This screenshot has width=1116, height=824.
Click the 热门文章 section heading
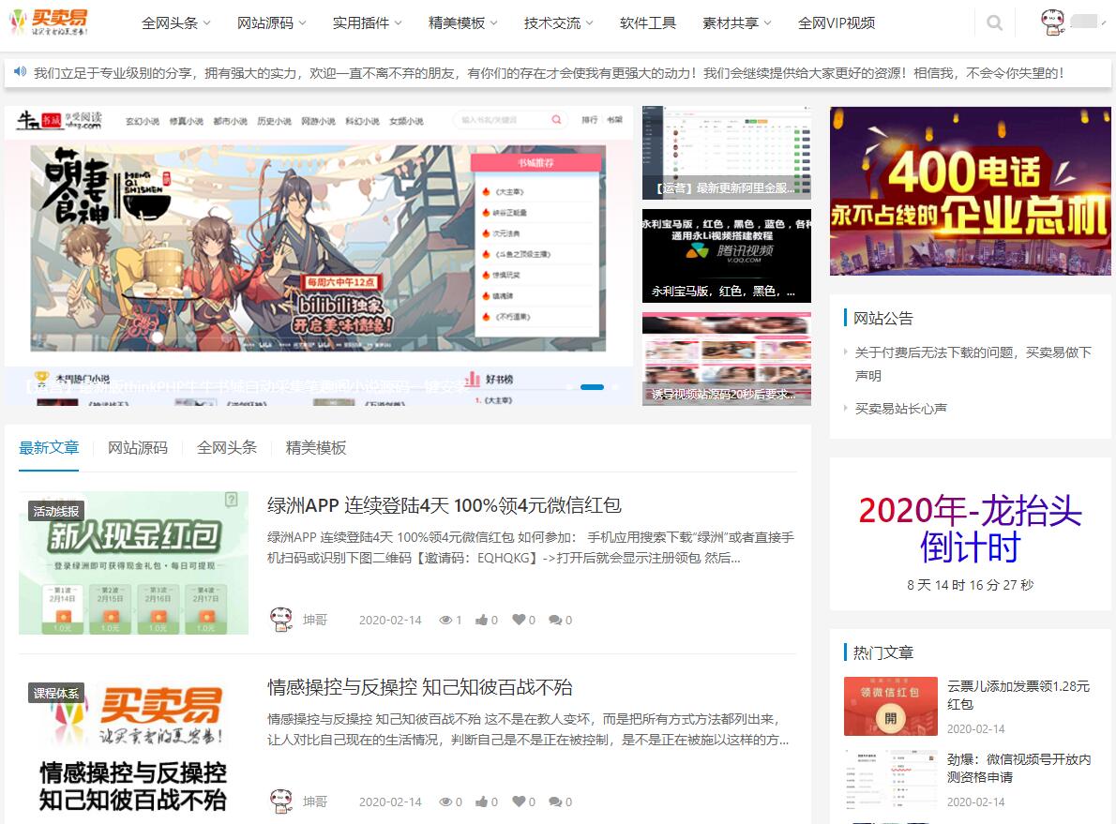tap(882, 652)
